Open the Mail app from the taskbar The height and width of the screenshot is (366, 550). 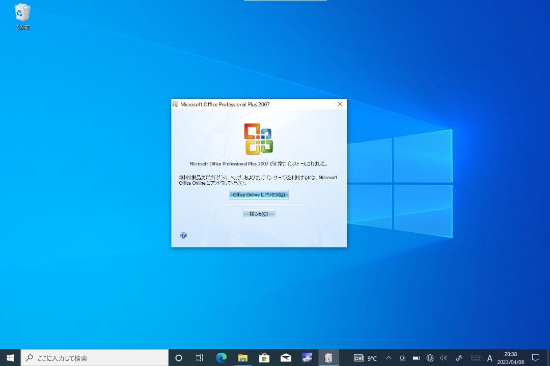click(286, 357)
